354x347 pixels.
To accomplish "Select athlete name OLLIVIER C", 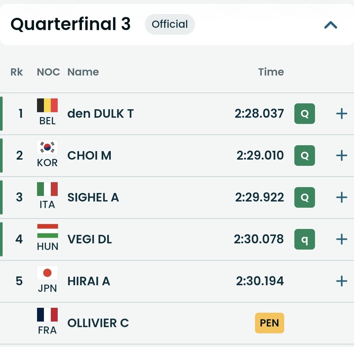I will 98,323.
